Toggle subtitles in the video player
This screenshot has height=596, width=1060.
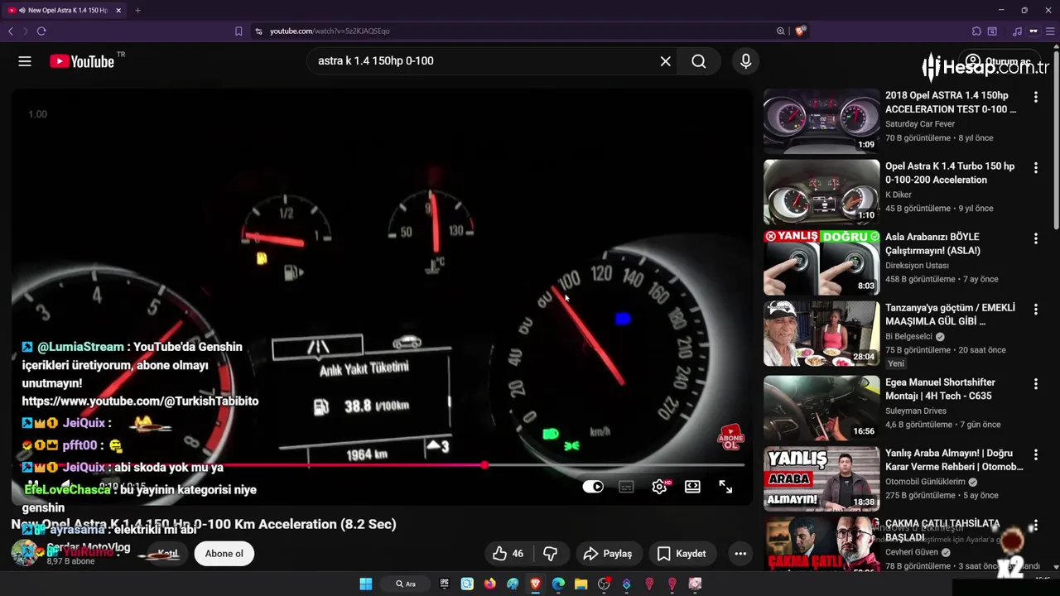pyautogui.click(x=626, y=487)
